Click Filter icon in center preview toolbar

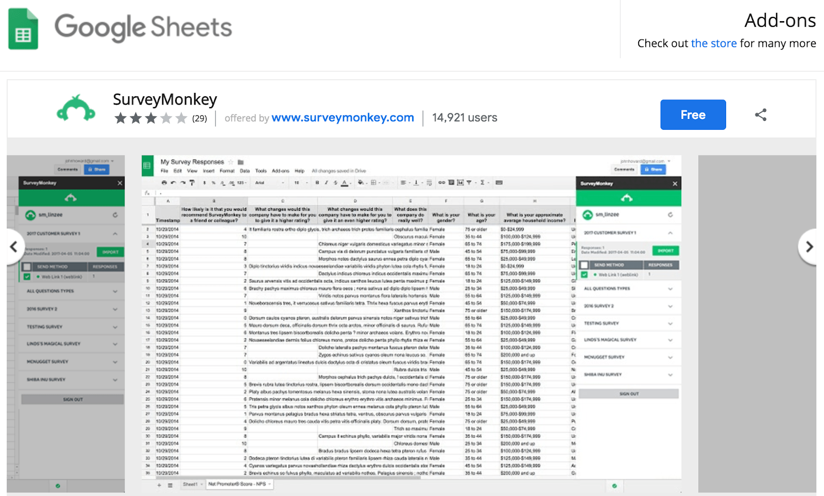click(x=469, y=182)
